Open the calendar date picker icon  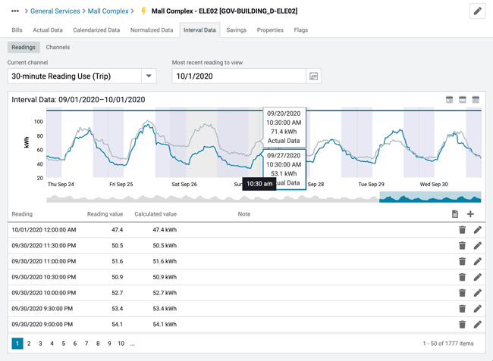(313, 76)
